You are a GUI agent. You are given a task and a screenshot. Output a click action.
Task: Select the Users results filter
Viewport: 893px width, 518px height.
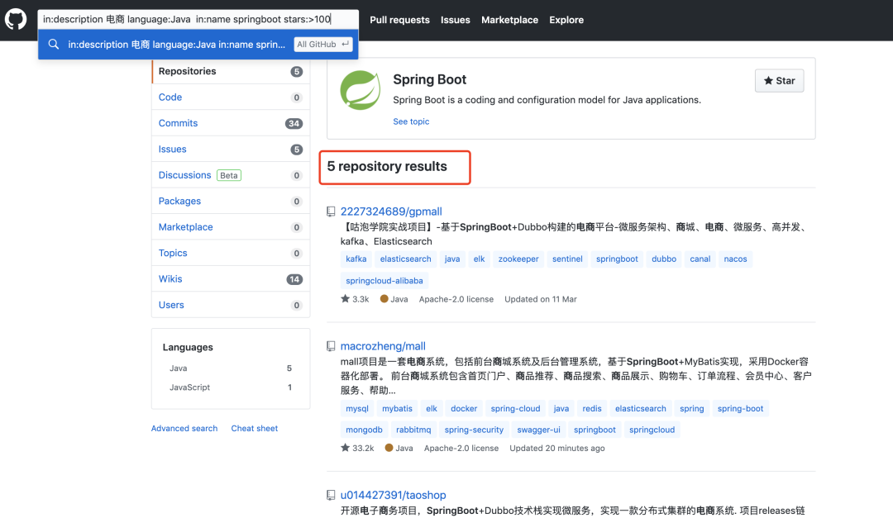[231, 305]
